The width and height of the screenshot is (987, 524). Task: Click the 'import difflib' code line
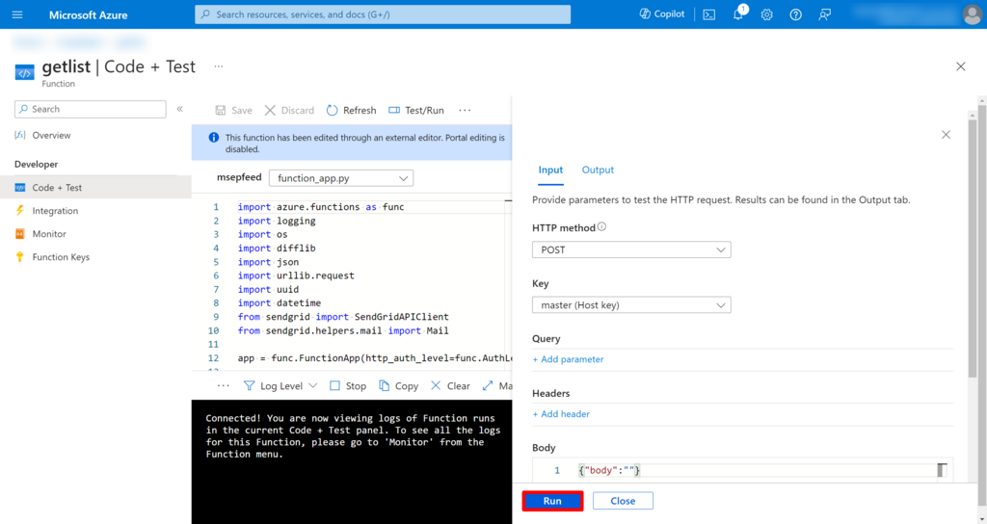point(277,248)
